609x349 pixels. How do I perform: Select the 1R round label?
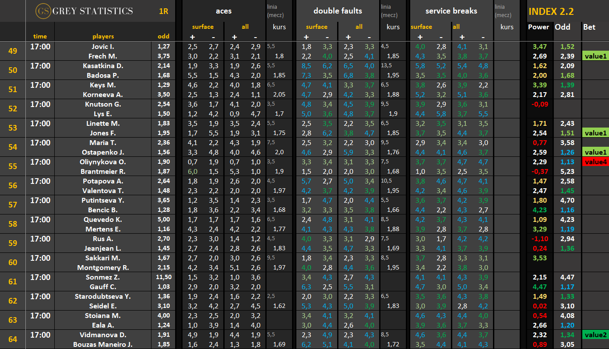click(x=163, y=11)
